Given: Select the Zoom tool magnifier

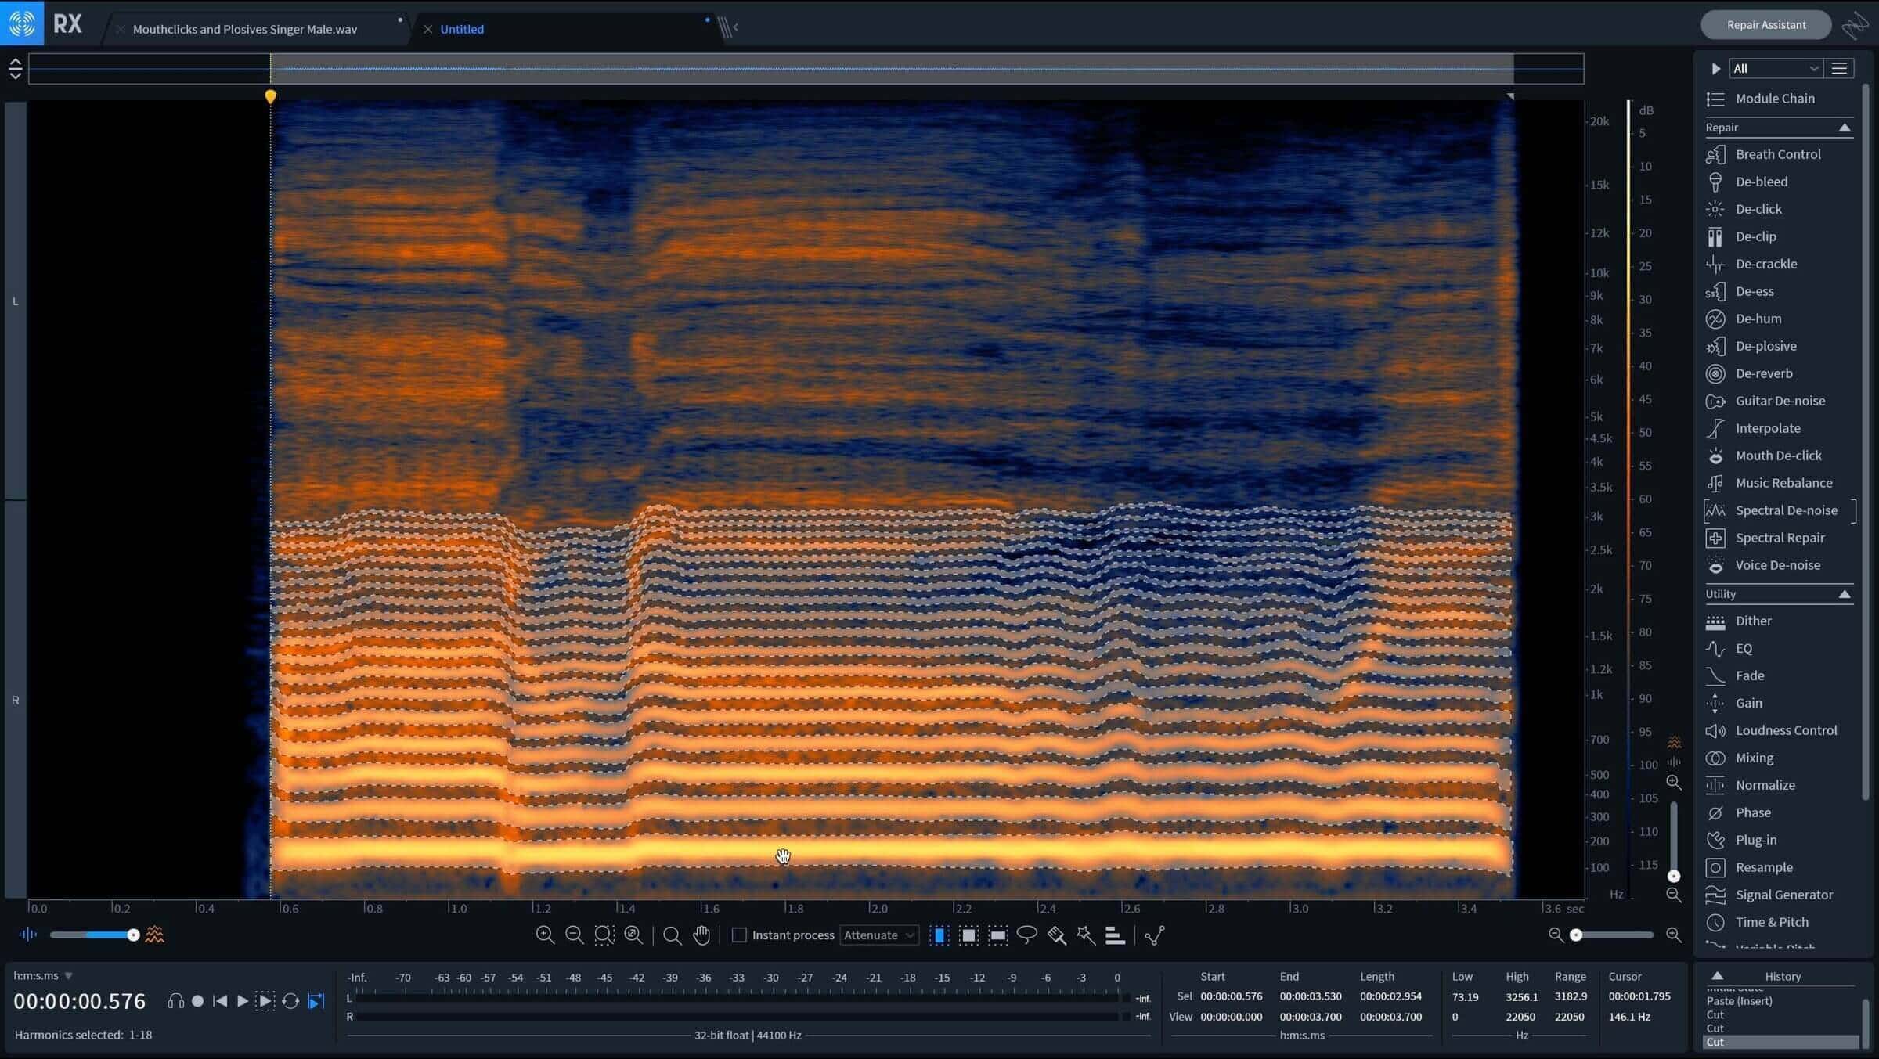Looking at the screenshot, I should tap(672, 935).
